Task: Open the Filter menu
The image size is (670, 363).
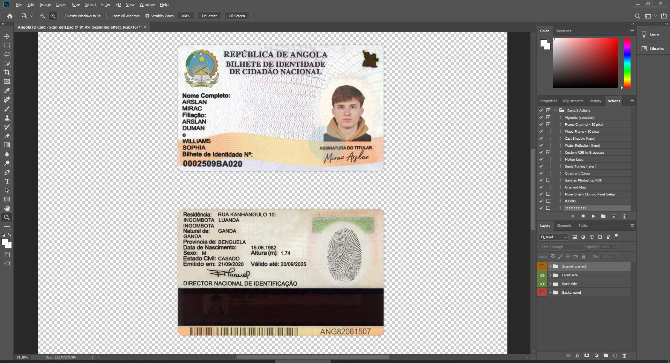Action: coord(105,5)
